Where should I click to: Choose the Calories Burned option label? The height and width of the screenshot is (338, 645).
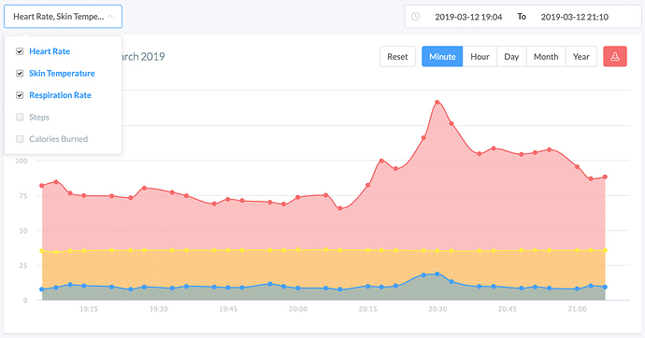coord(58,139)
